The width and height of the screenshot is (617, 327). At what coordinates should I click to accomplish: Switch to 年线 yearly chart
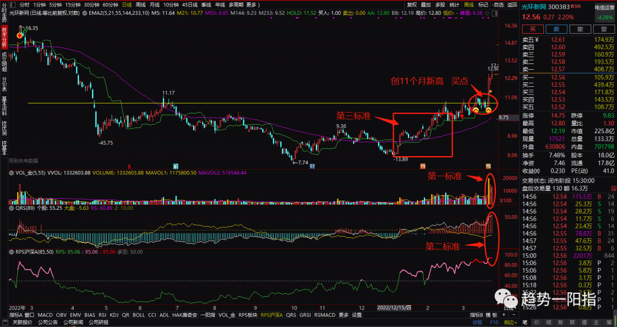pos(220,5)
